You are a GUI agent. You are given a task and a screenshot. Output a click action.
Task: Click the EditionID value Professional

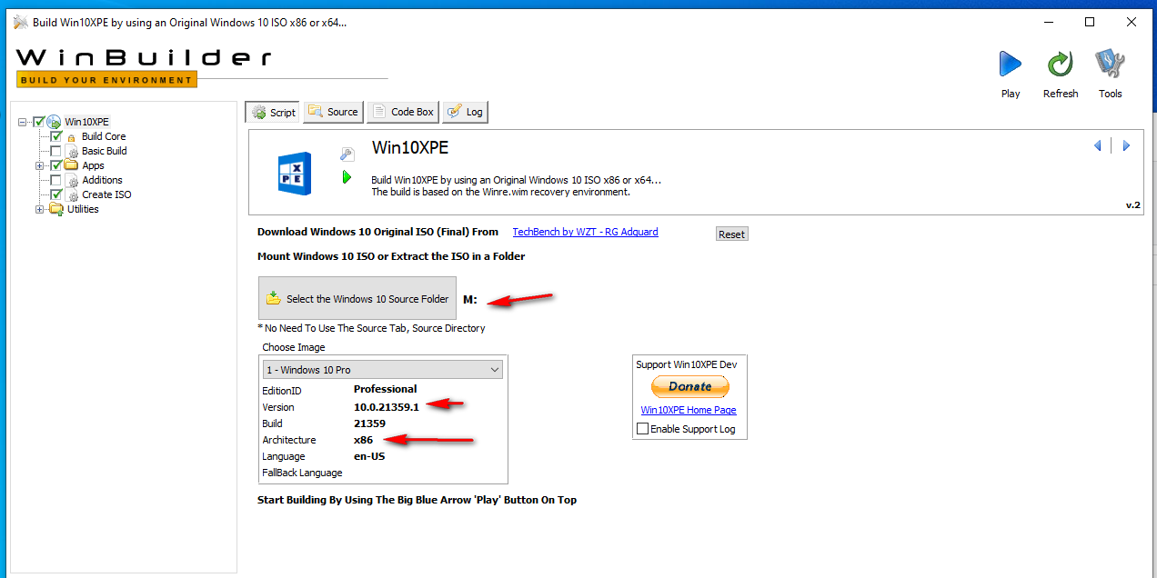click(385, 389)
